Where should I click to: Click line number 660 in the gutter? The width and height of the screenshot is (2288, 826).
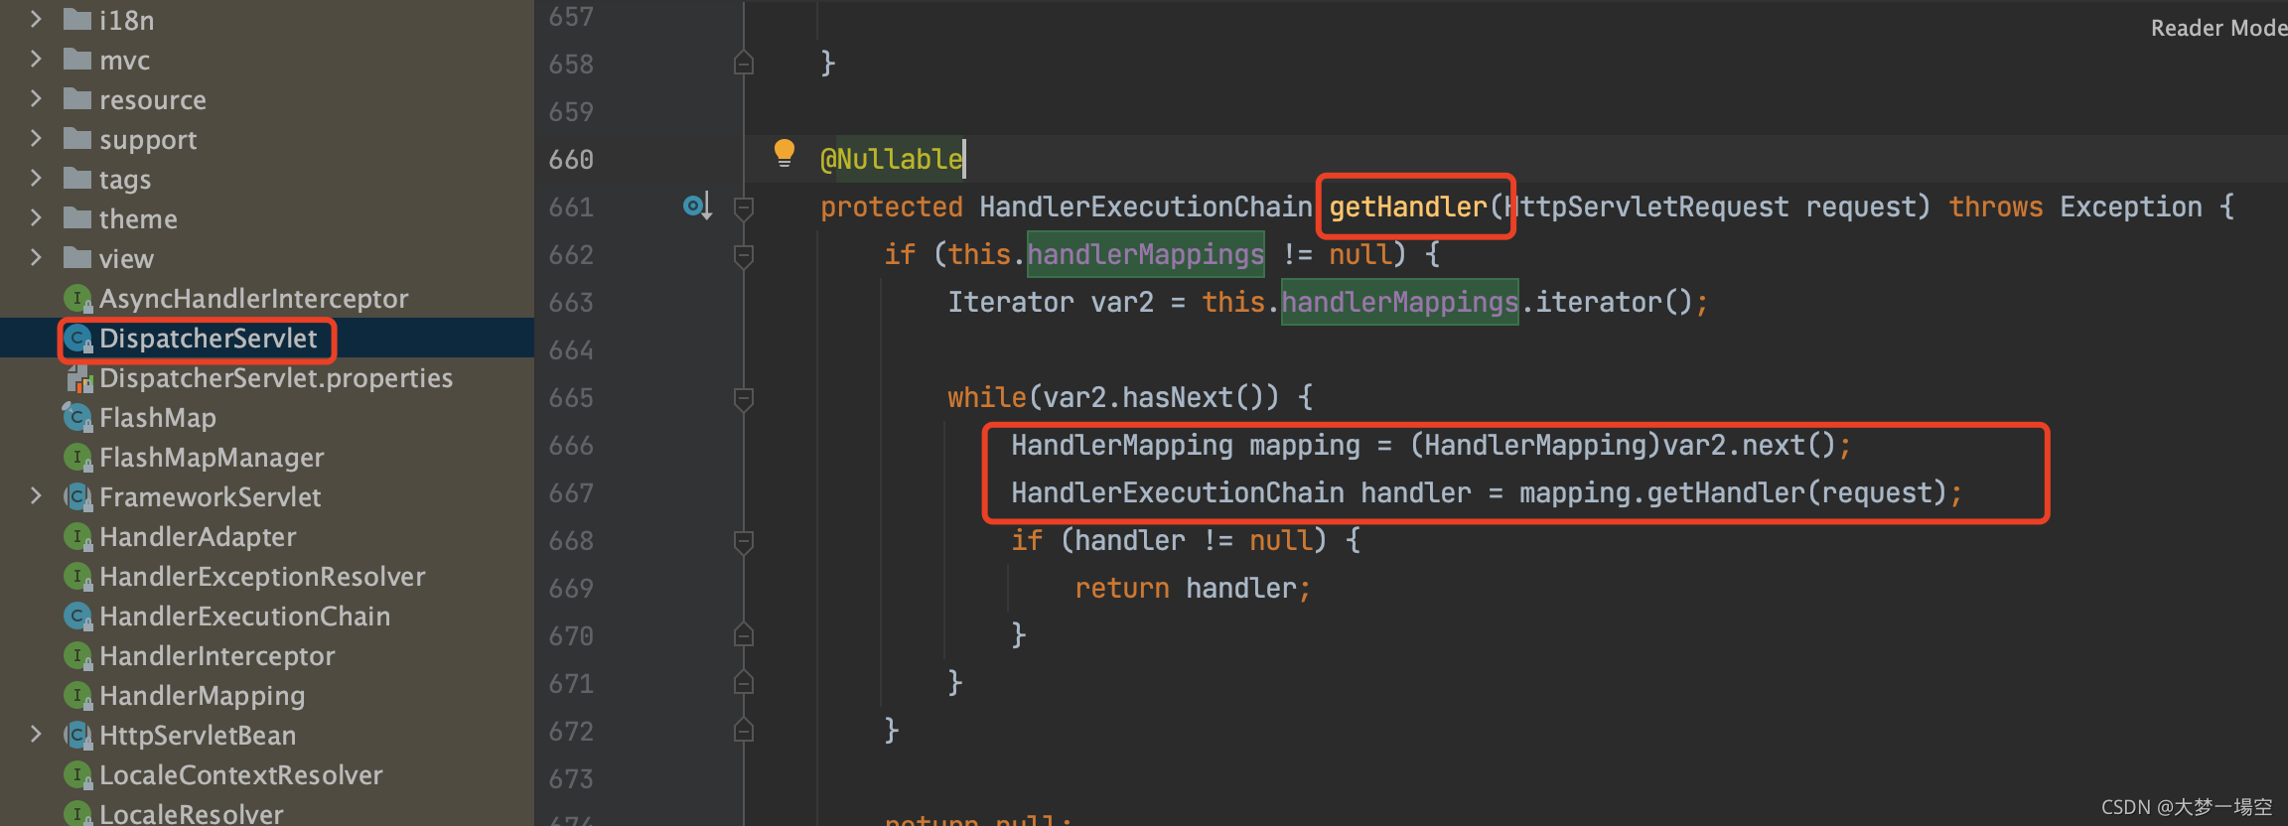pos(571,159)
